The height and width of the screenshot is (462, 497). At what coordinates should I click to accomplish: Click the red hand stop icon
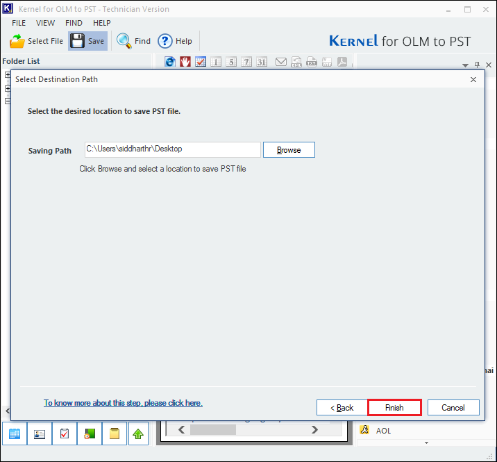pyautogui.click(x=185, y=62)
